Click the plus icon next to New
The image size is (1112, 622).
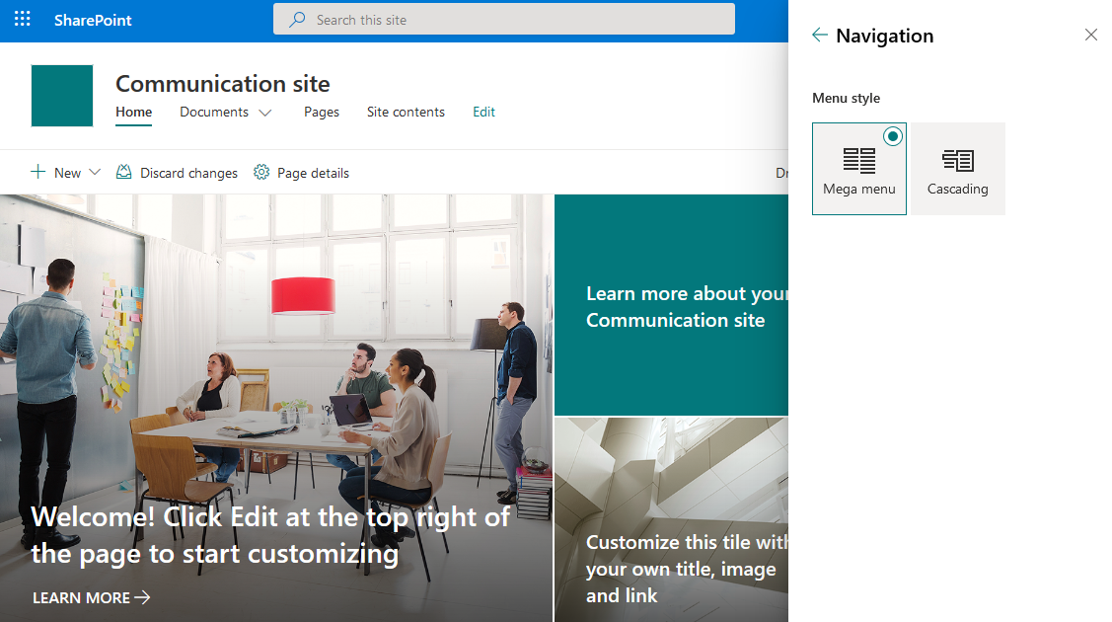click(37, 172)
